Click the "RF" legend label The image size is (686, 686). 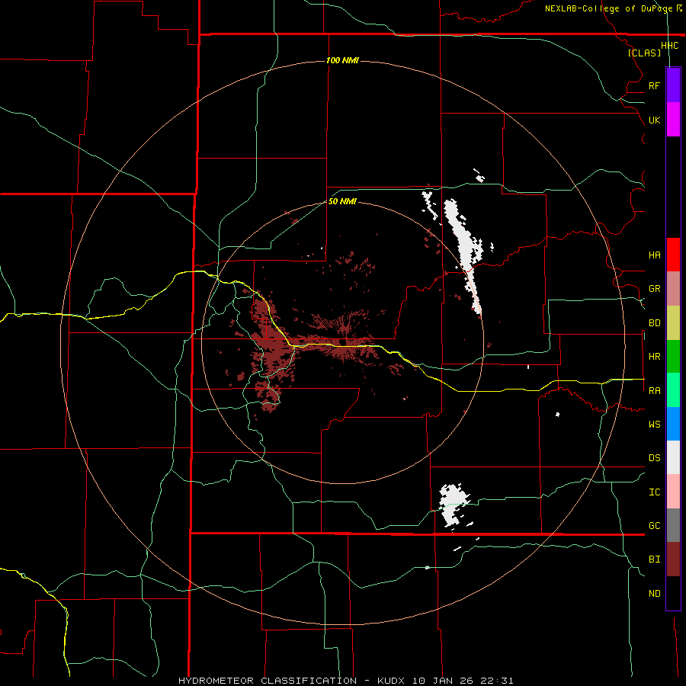point(654,85)
